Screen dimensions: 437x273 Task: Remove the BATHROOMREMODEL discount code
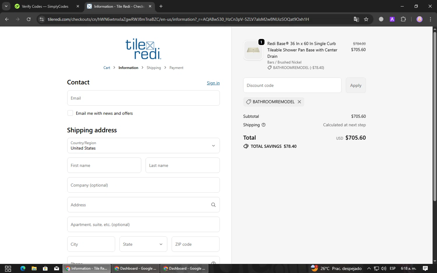click(x=299, y=102)
